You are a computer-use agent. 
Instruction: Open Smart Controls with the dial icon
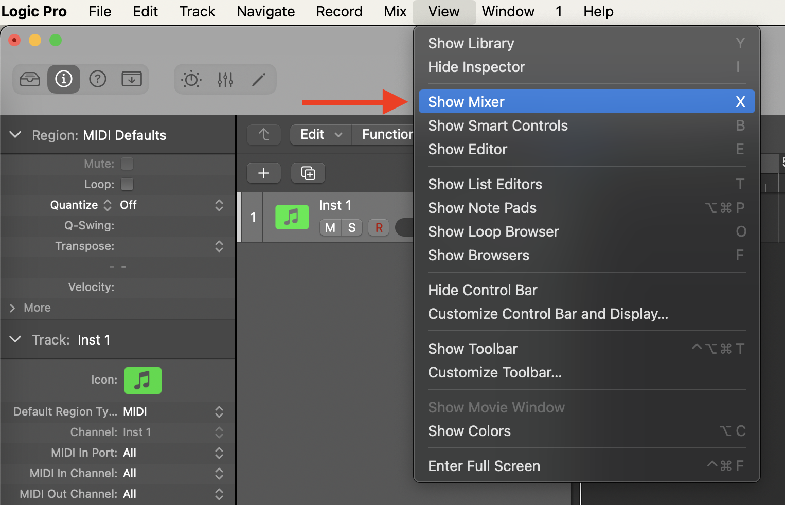[191, 79]
